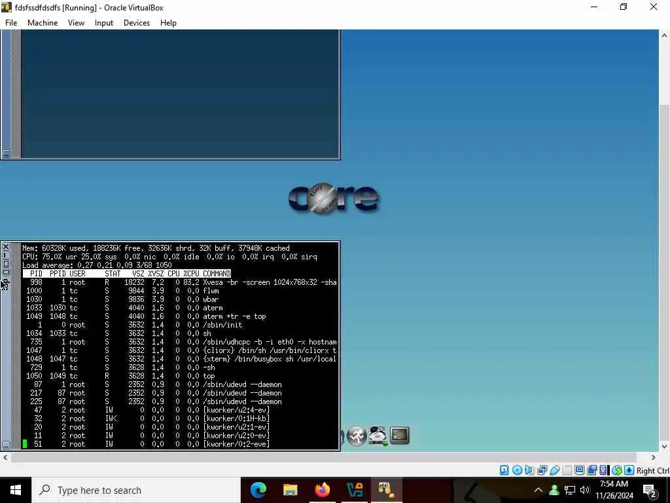Viewport: 670px width, 503px height.
Task: Click the 'aterm +tr -e top' process row
Action: pos(180,316)
